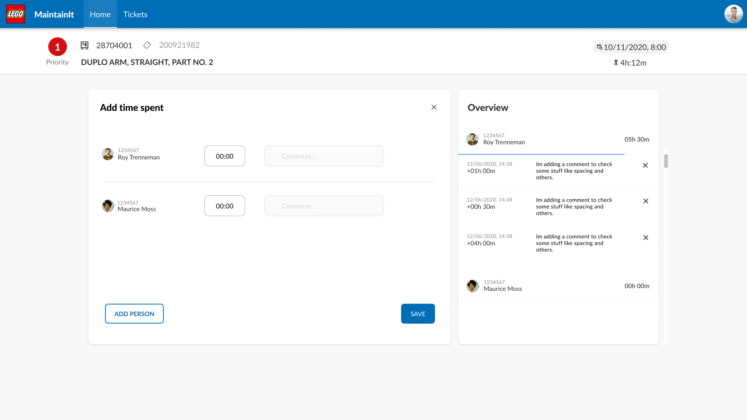This screenshot has width=747, height=420.
Task: Expand Maurice Moss's 00h 00m overview row
Action: 558,286
